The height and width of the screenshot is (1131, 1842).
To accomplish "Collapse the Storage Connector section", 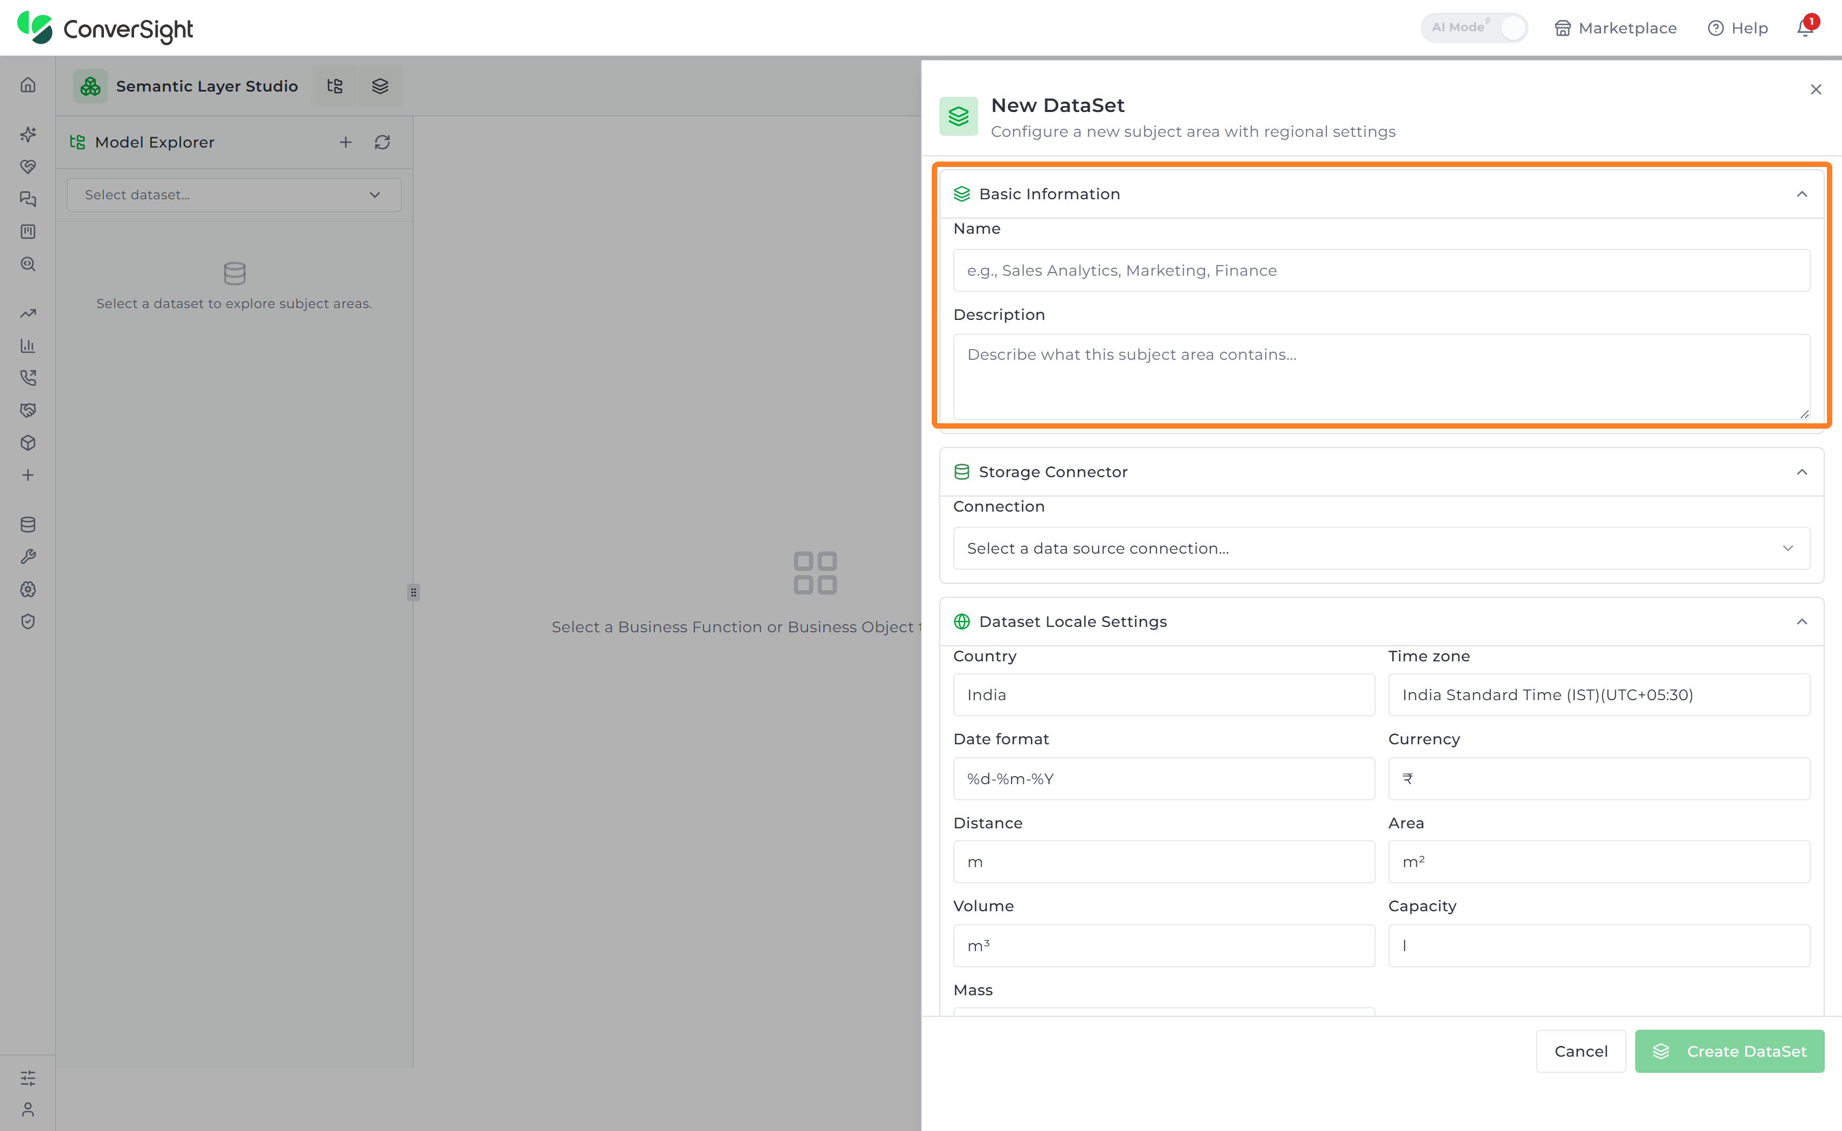I will coord(1802,472).
